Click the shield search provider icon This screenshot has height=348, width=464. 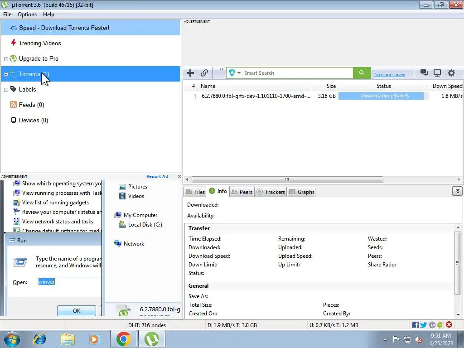click(232, 73)
